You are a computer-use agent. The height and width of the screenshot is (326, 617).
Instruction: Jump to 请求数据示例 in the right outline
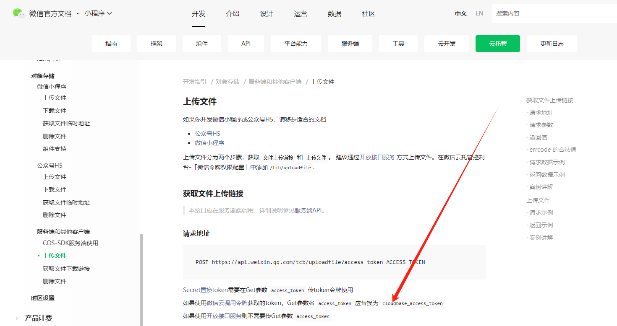click(x=547, y=162)
